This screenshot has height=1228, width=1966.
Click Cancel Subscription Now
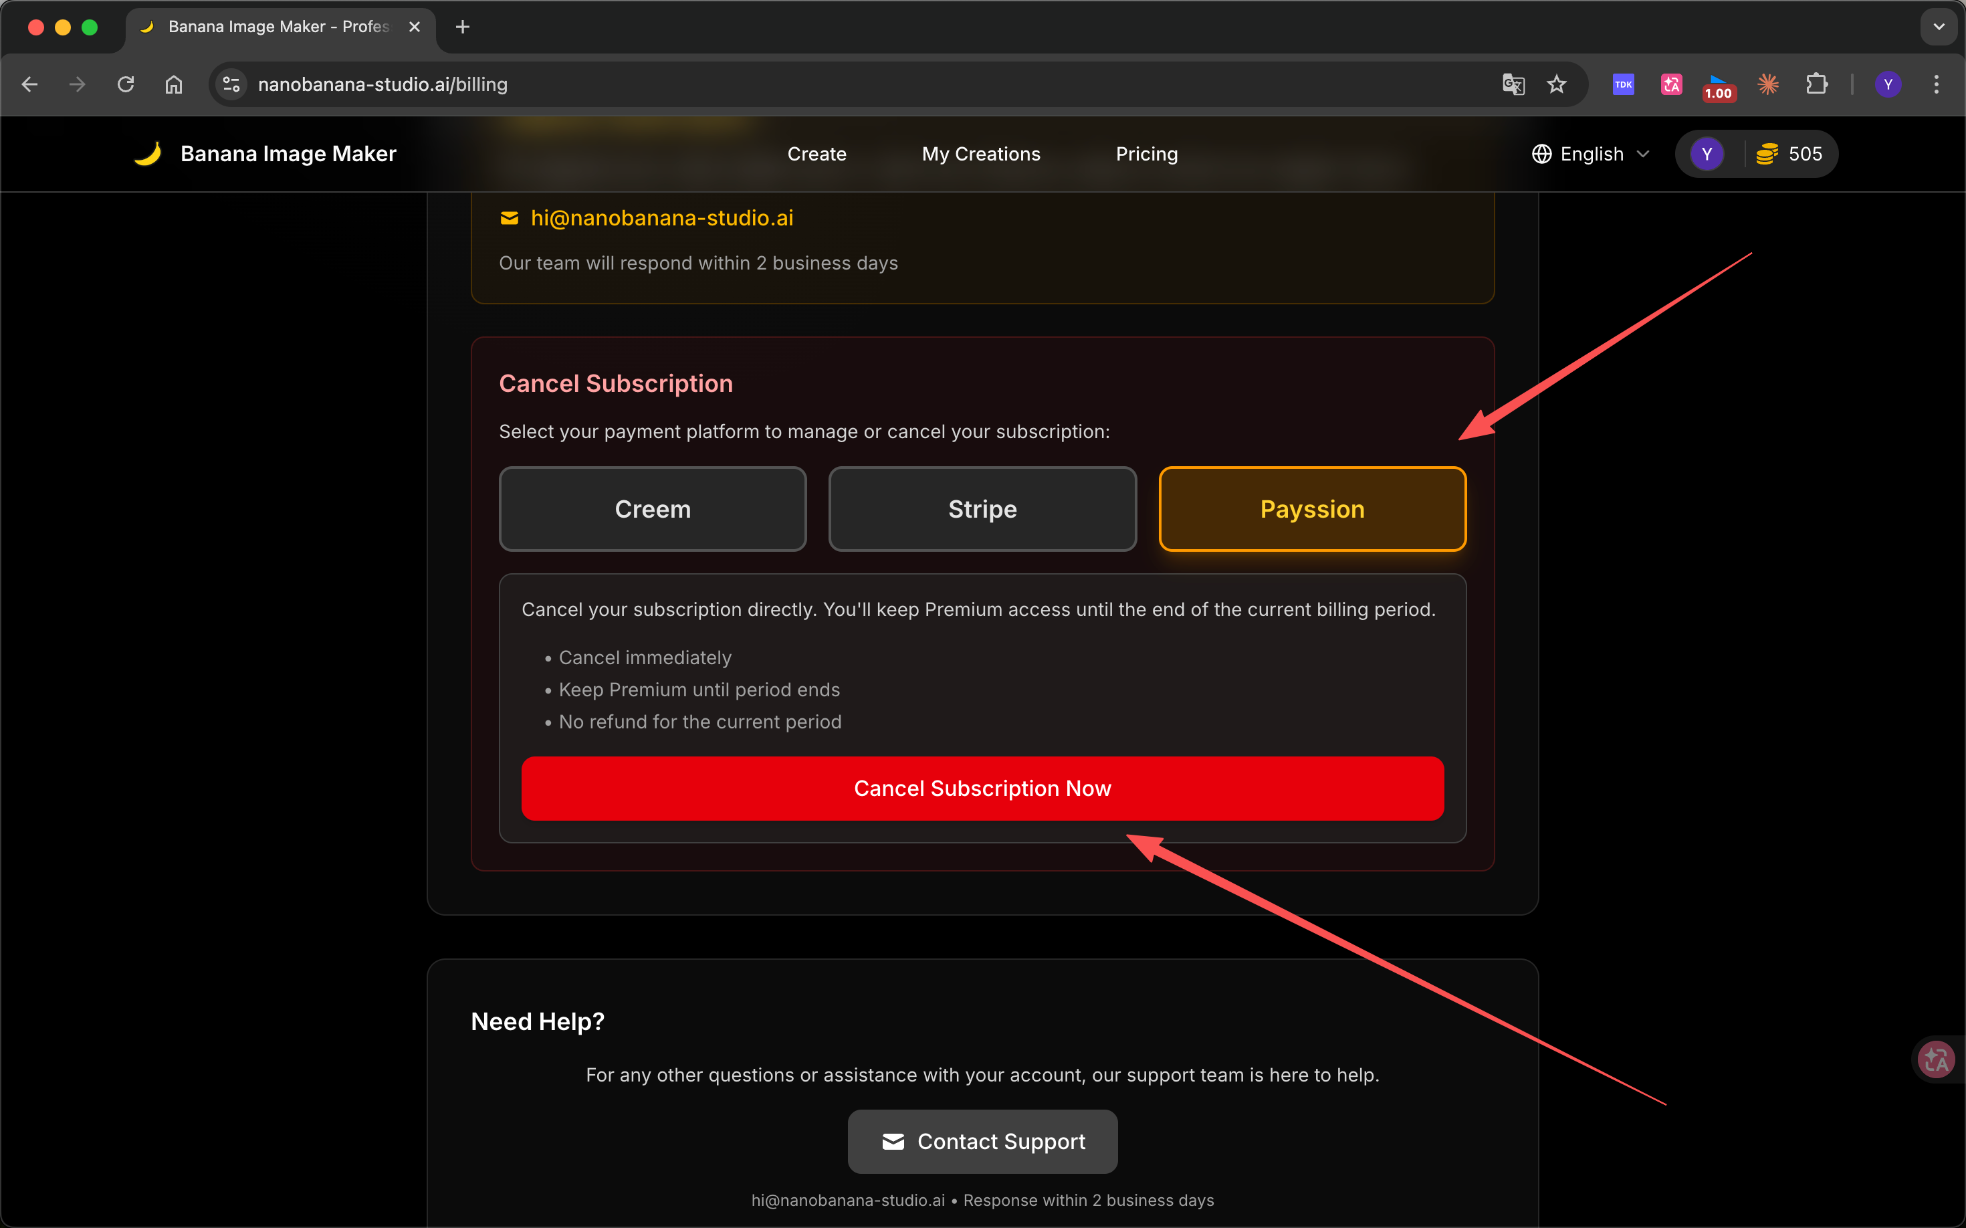(982, 789)
